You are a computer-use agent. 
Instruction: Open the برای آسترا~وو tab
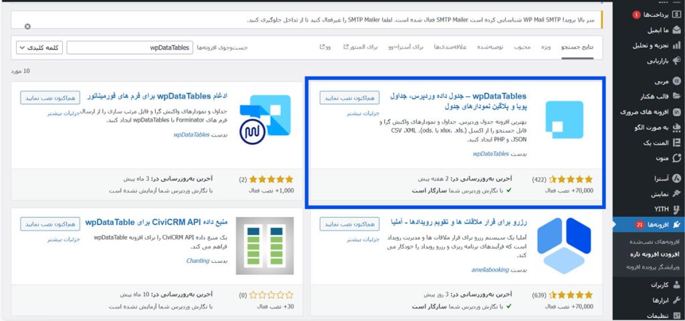click(x=406, y=47)
